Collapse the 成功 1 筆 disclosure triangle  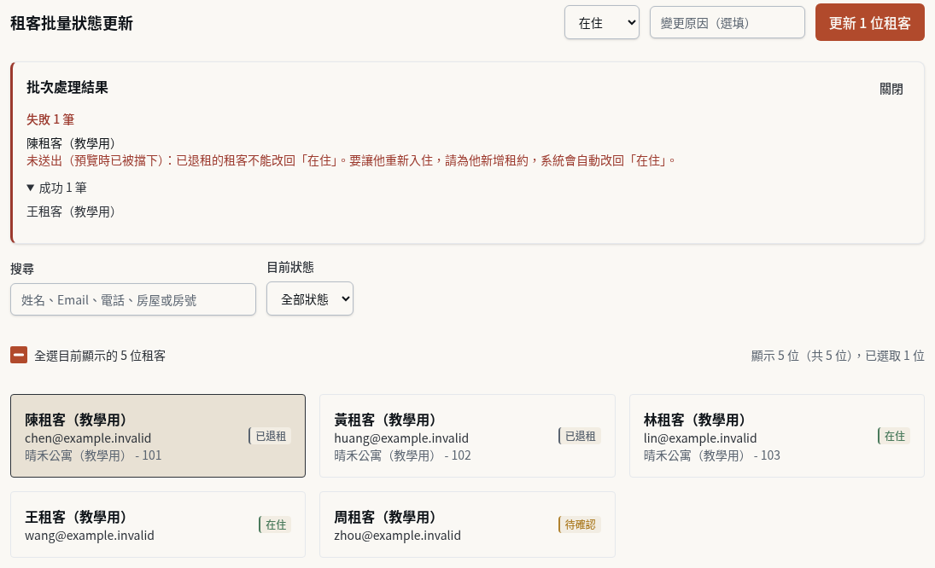31,188
